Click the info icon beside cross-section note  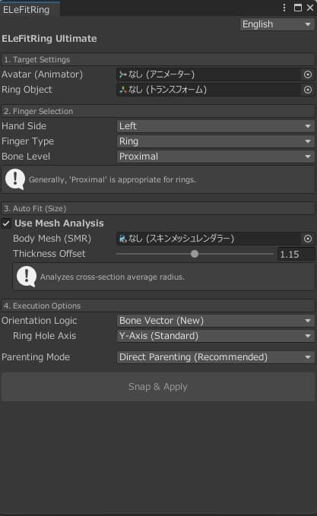[27, 277]
